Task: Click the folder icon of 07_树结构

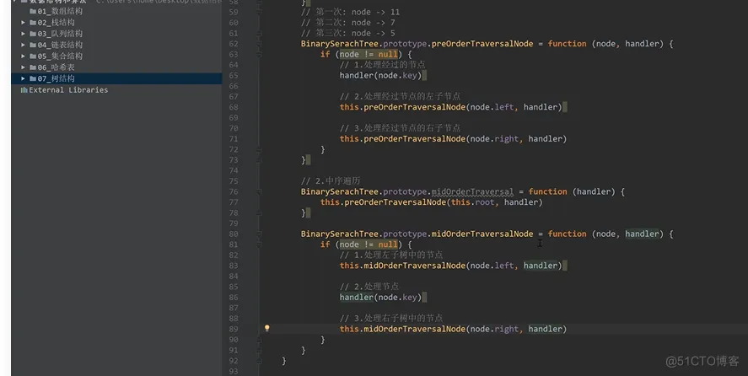Action: coord(33,78)
